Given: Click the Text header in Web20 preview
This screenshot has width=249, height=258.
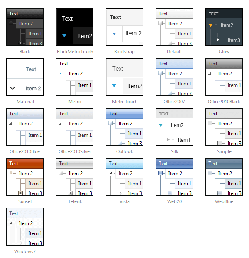Looking at the screenshot, I should (x=174, y=164).
